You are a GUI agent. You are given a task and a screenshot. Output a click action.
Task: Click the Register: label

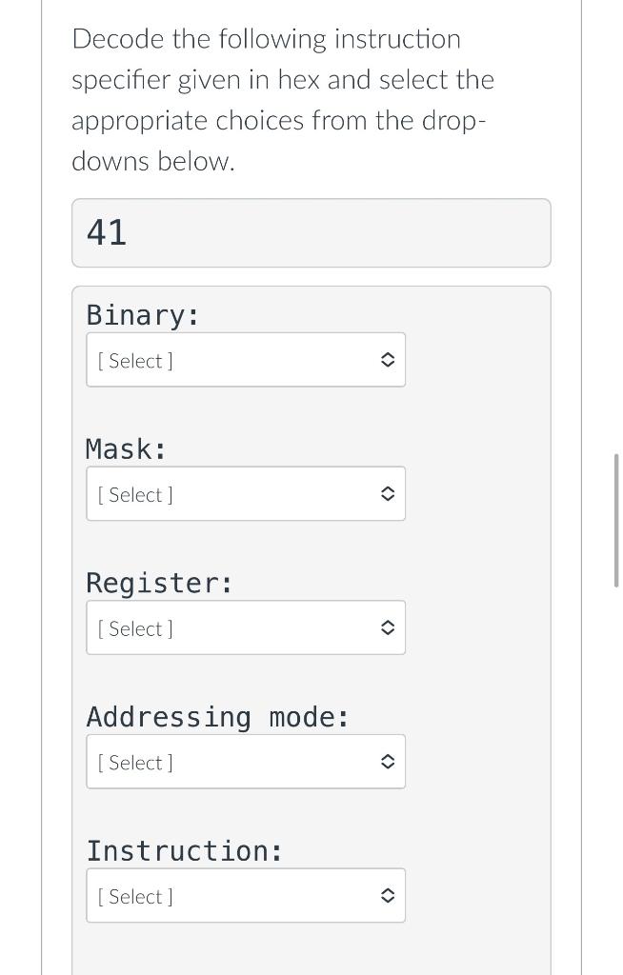point(158,583)
